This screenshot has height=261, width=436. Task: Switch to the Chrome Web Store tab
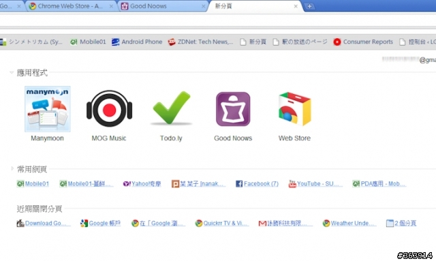click(70, 6)
